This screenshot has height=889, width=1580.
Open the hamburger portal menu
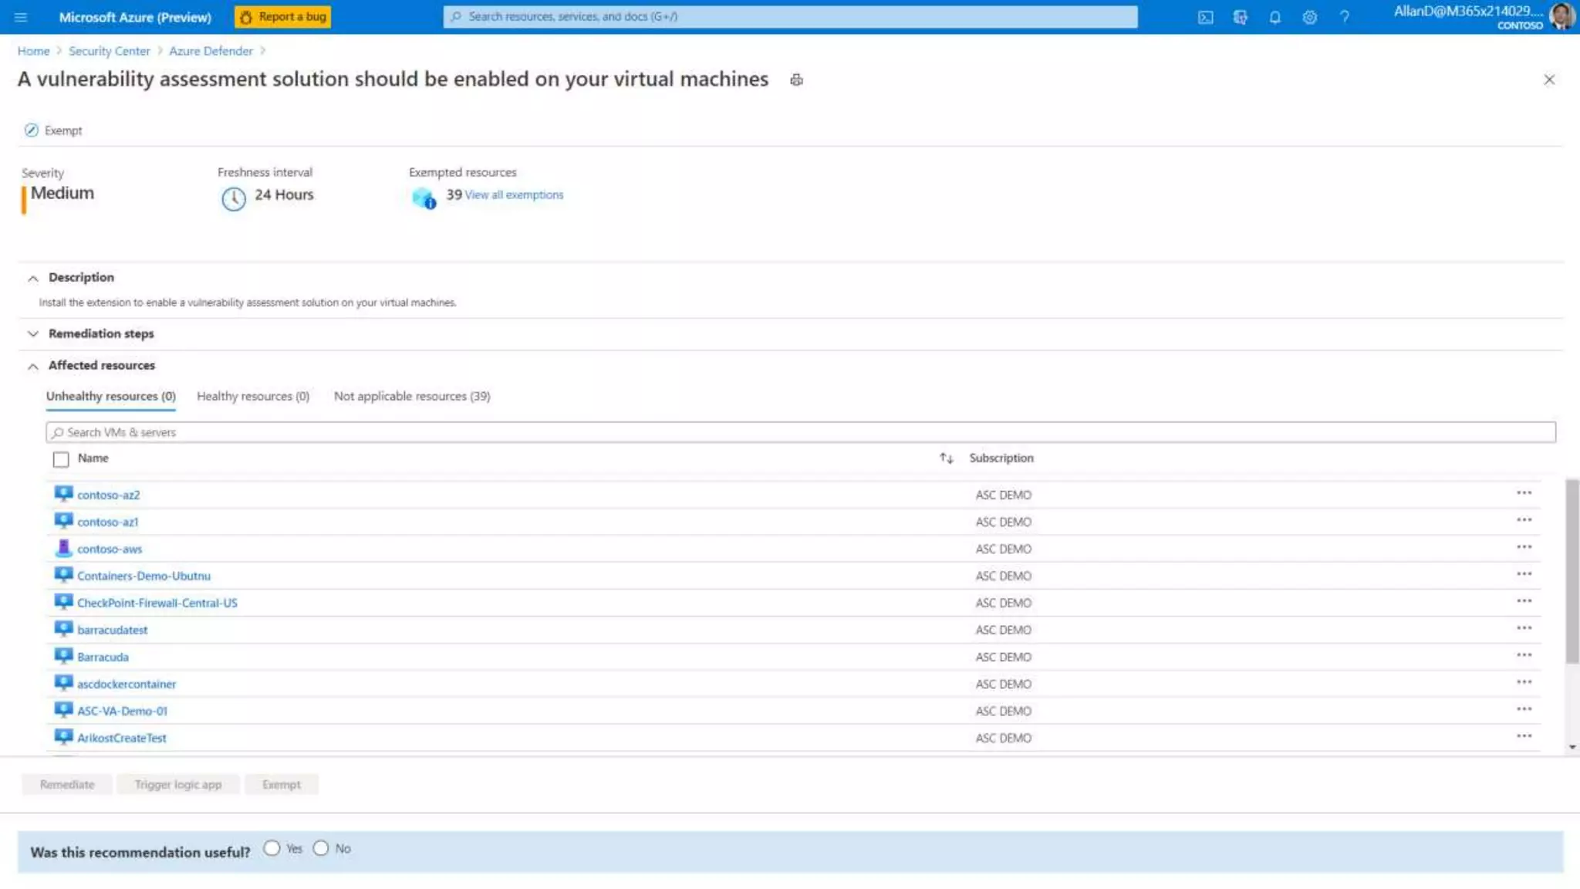[x=21, y=17]
